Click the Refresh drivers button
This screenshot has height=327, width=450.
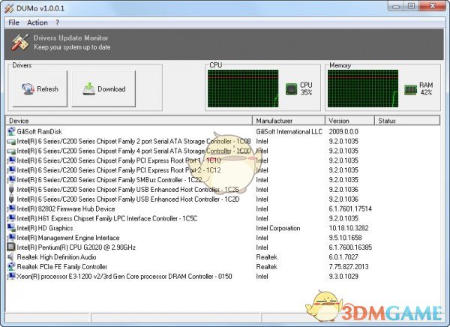pos(40,89)
